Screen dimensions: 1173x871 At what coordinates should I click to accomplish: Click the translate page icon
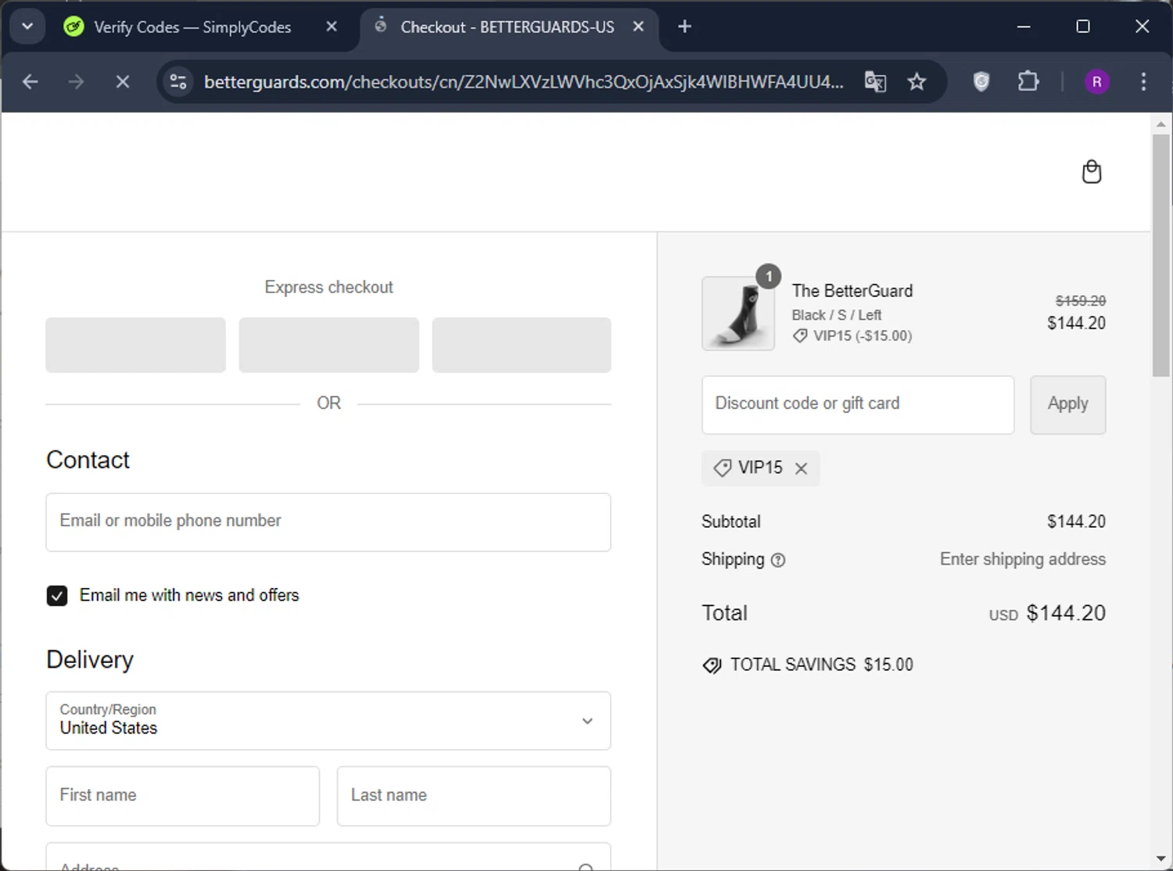(x=875, y=81)
